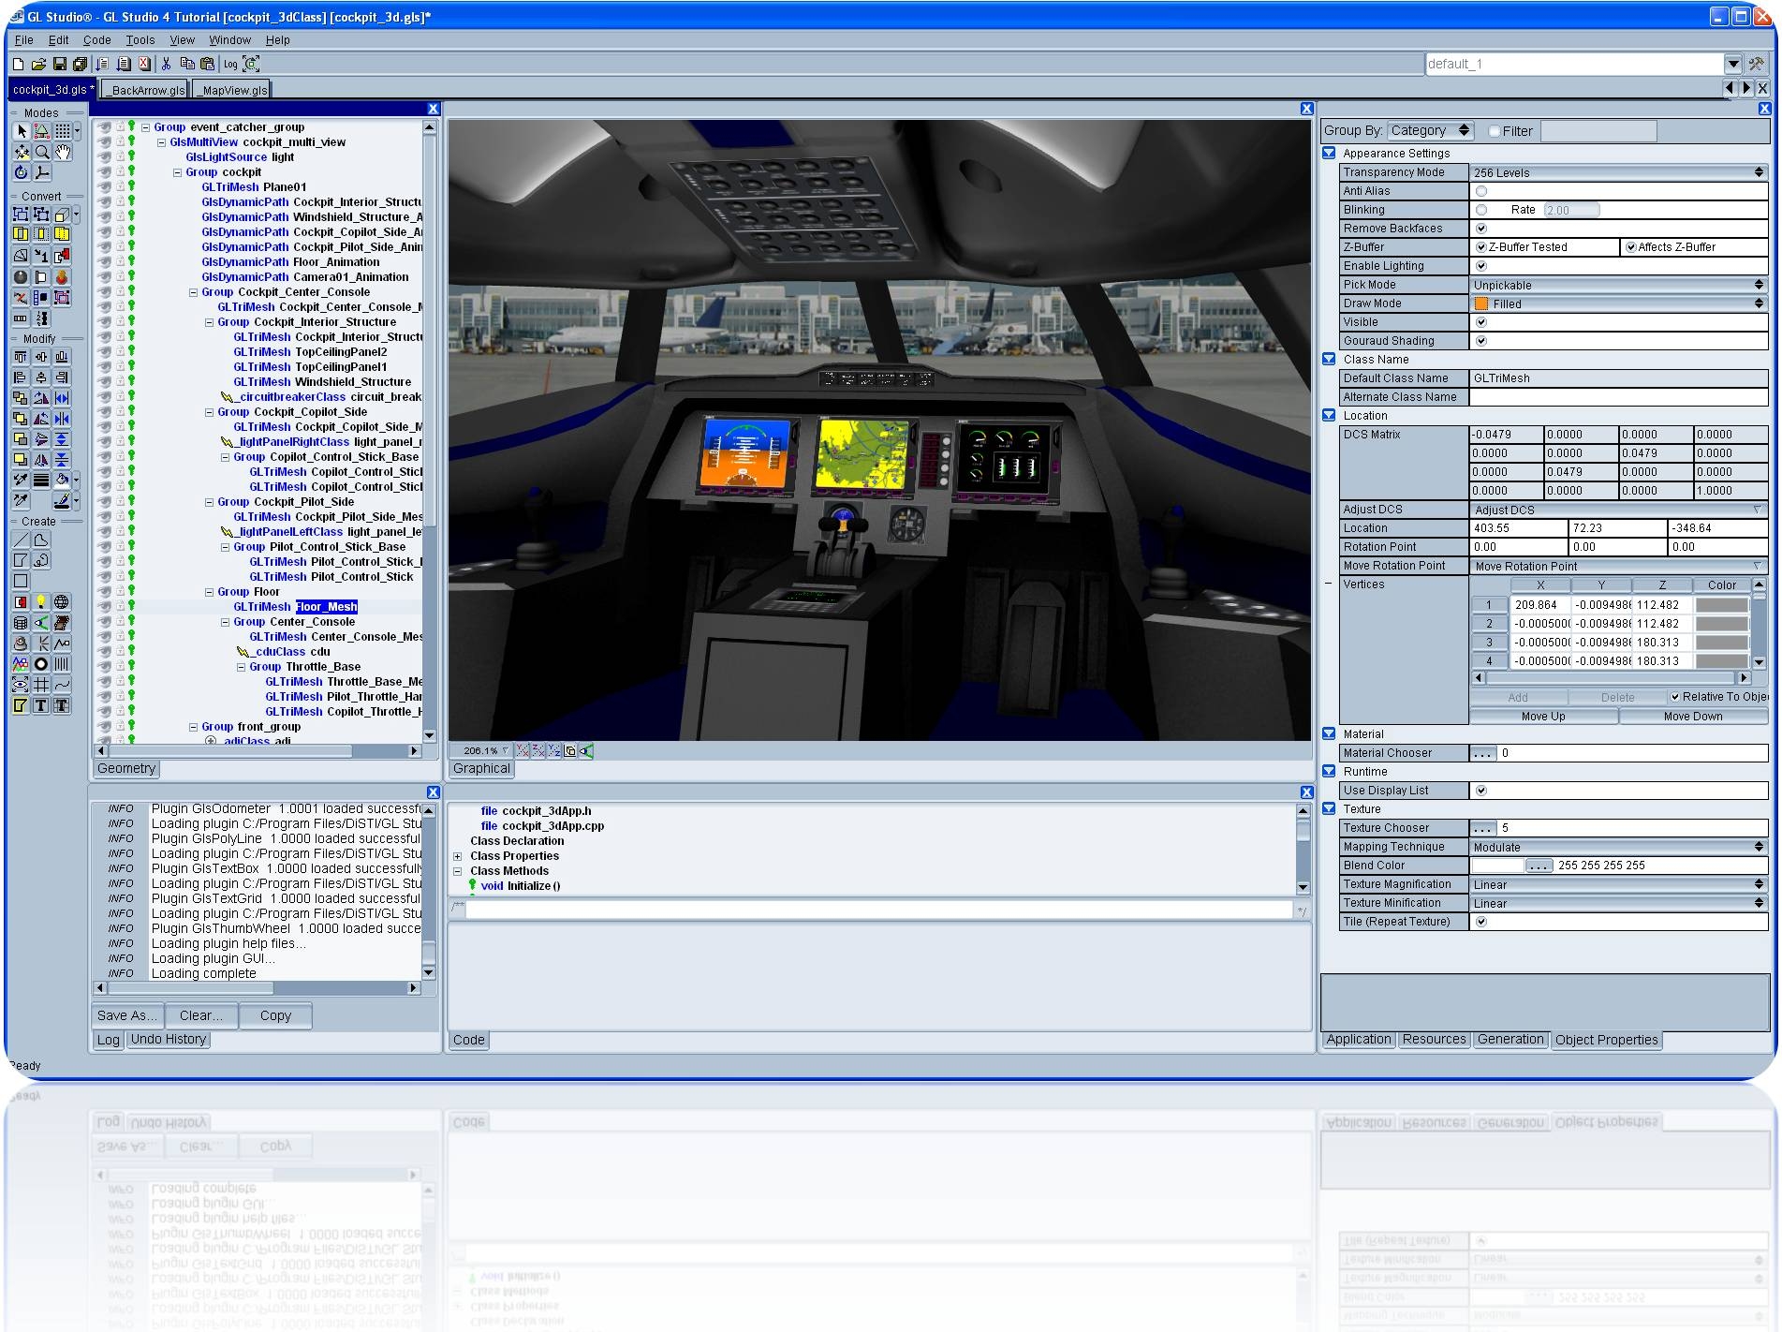This screenshot has width=1782, height=1332.
Task: Switch to the Undo History tab
Action: [x=169, y=1040]
